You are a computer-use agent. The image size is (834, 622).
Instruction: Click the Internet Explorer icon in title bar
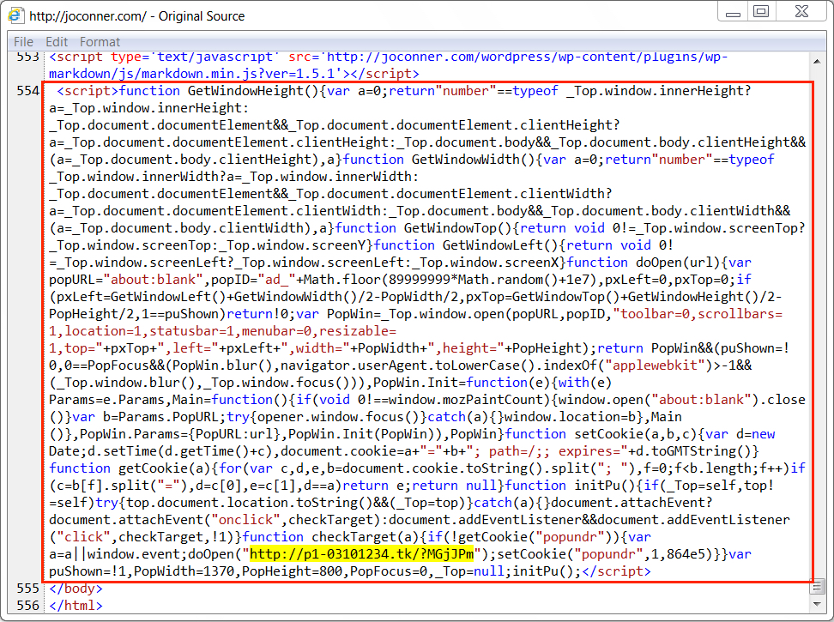pos(15,15)
